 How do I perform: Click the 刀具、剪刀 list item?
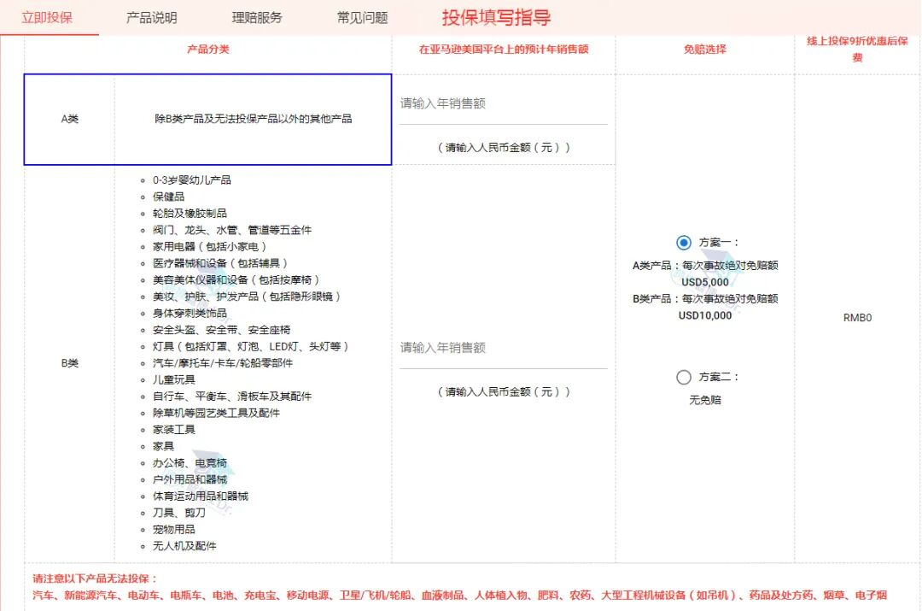[x=179, y=514]
